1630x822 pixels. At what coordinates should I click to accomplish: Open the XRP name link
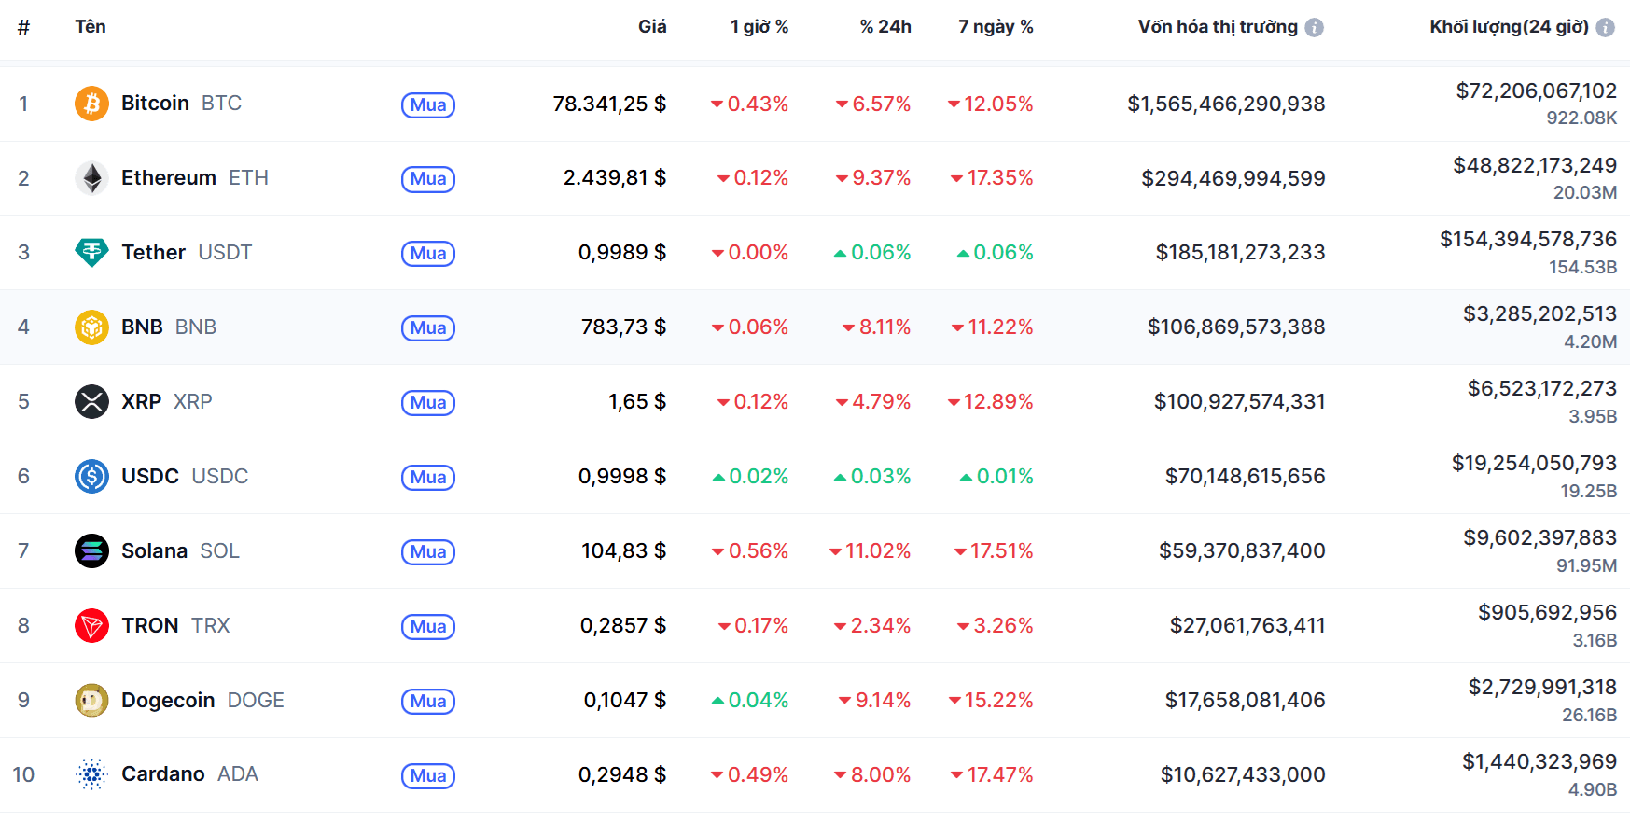[167, 402]
